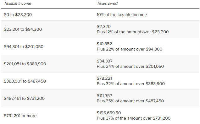Select the '$23,201 to $94,300' bracket cell
Image resolution: width=200 pixels, height=124 pixels.
(x=23, y=30)
